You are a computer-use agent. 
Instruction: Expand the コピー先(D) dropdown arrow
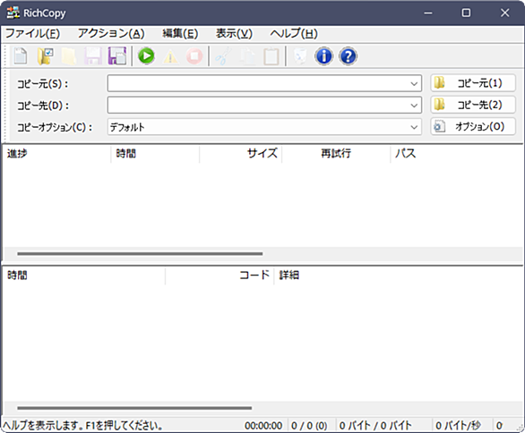tap(414, 106)
